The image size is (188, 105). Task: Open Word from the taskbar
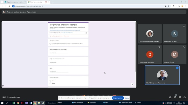[31, 103]
